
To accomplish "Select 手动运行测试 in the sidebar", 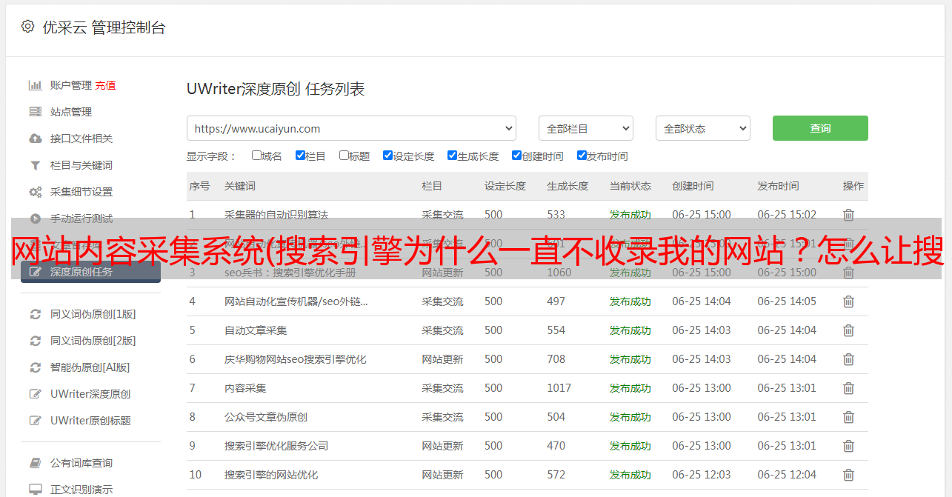I will [x=81, y=219].
